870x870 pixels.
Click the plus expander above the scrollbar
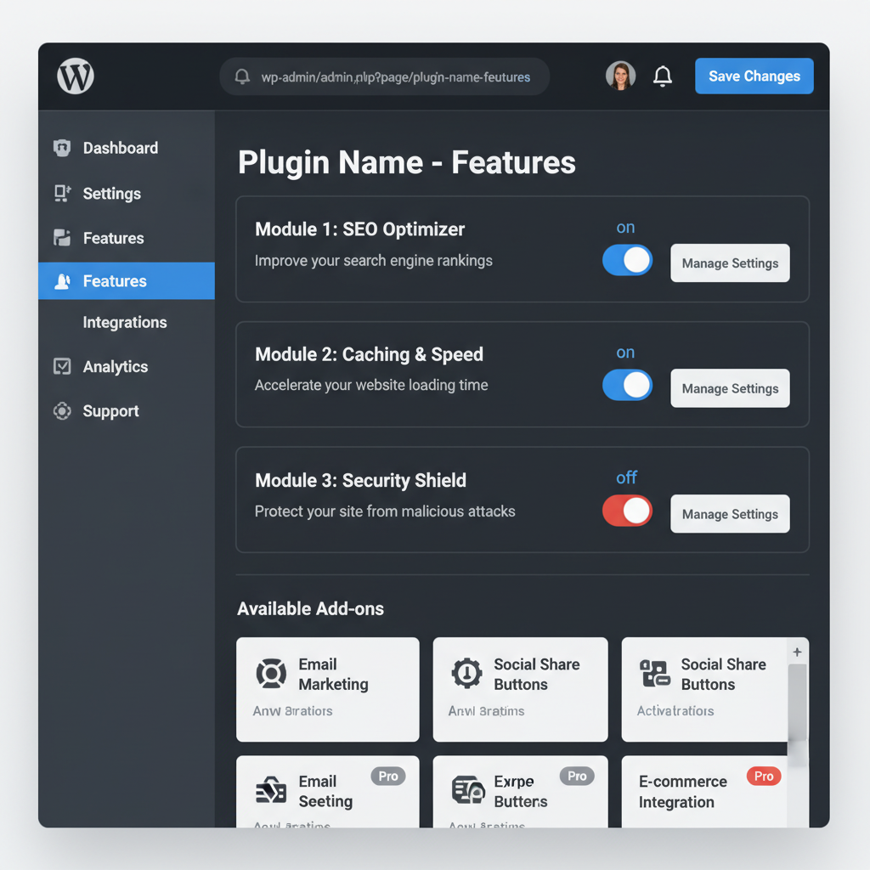(796, 651)
